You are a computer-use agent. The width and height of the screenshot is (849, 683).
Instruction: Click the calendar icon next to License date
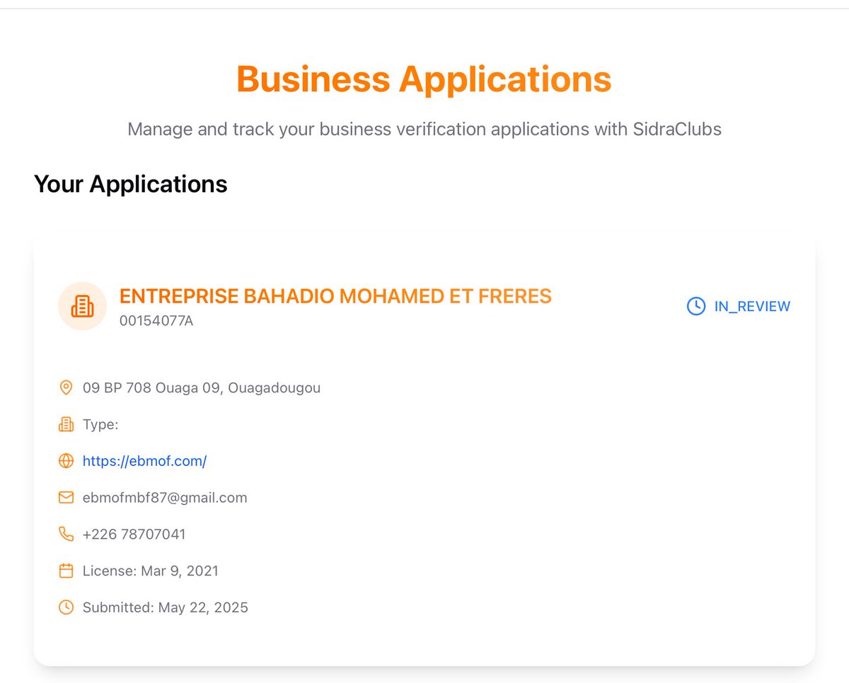[66, 571]
